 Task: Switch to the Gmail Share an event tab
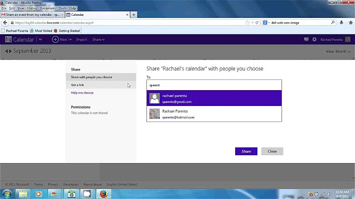(32, 15)
